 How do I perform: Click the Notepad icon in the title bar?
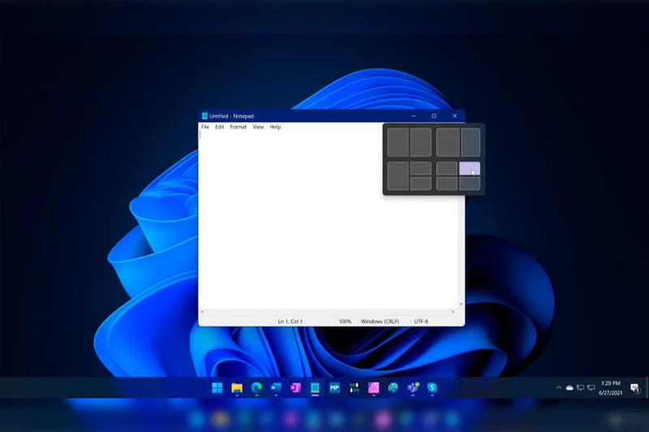204,116
